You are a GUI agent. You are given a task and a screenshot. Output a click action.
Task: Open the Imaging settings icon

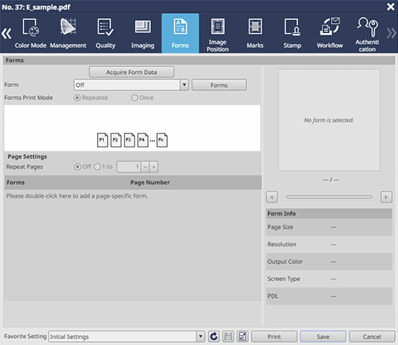click(x=143, y=27)
